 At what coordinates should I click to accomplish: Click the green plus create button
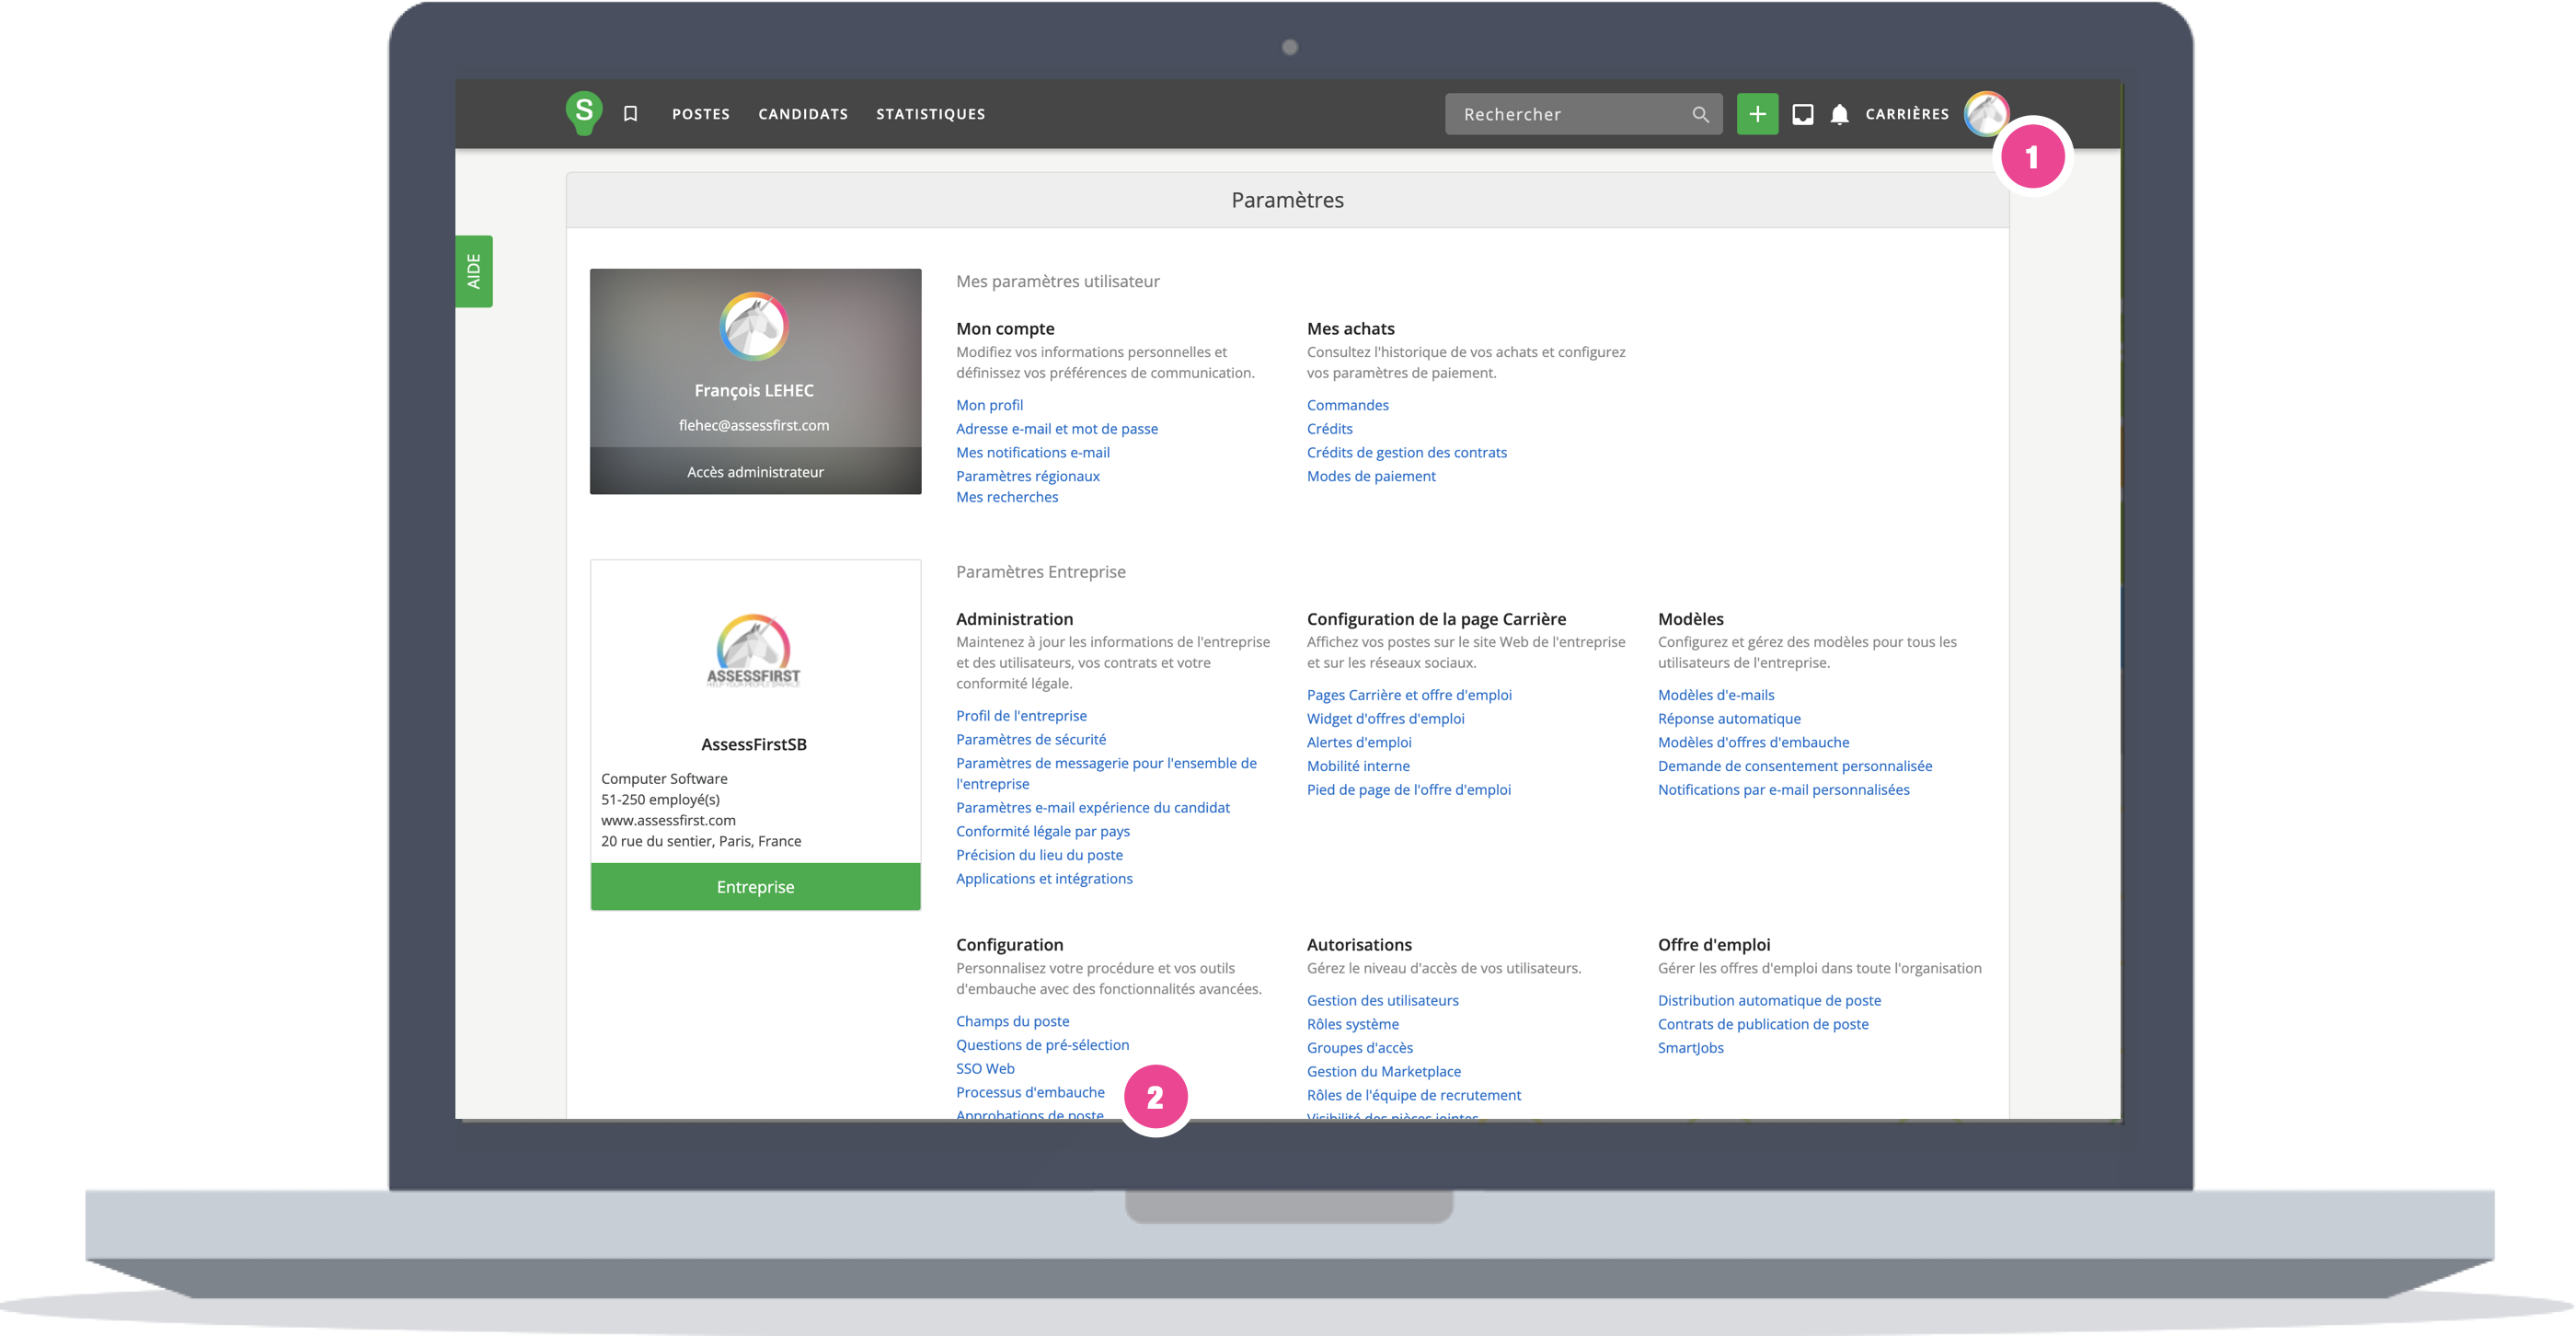coord(1757,114)
